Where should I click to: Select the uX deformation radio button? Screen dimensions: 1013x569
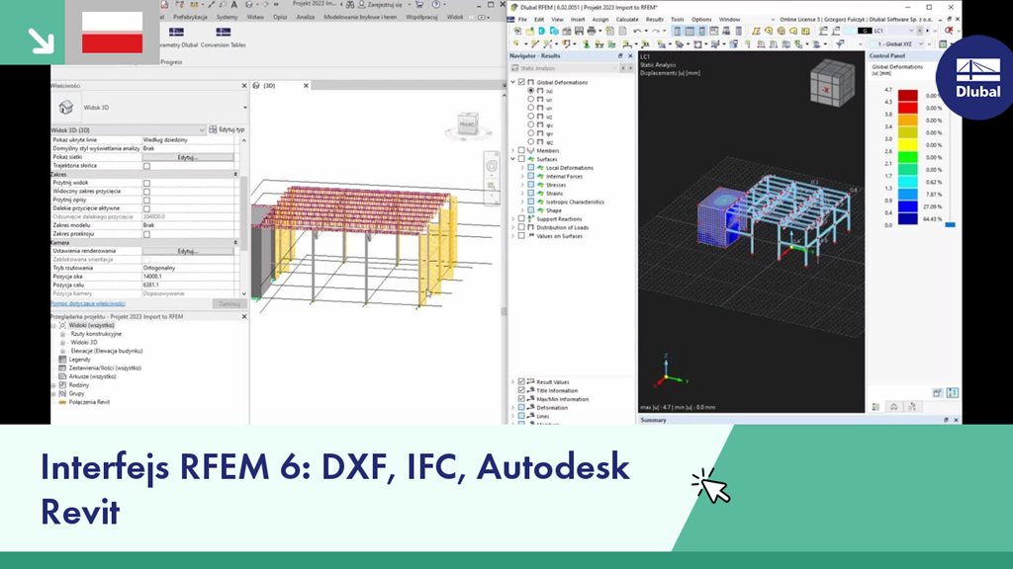point(531,100)
